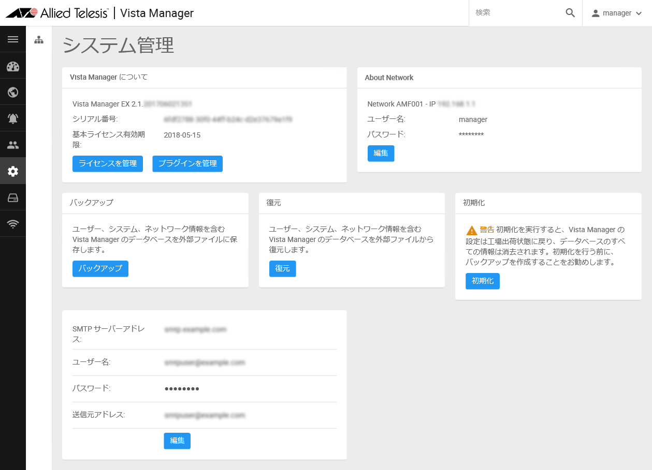
Task: Click the SMTP サーバーアドレス label
Action: (x=108, y=334)
